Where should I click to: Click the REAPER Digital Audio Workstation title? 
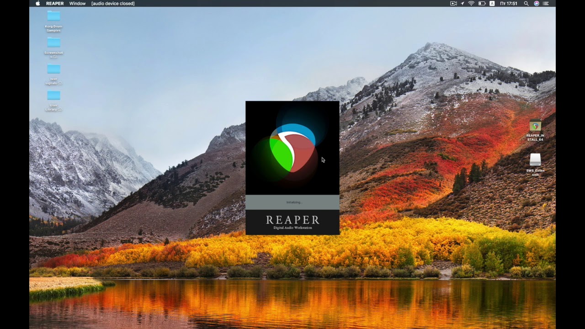[x=292, y=222]
